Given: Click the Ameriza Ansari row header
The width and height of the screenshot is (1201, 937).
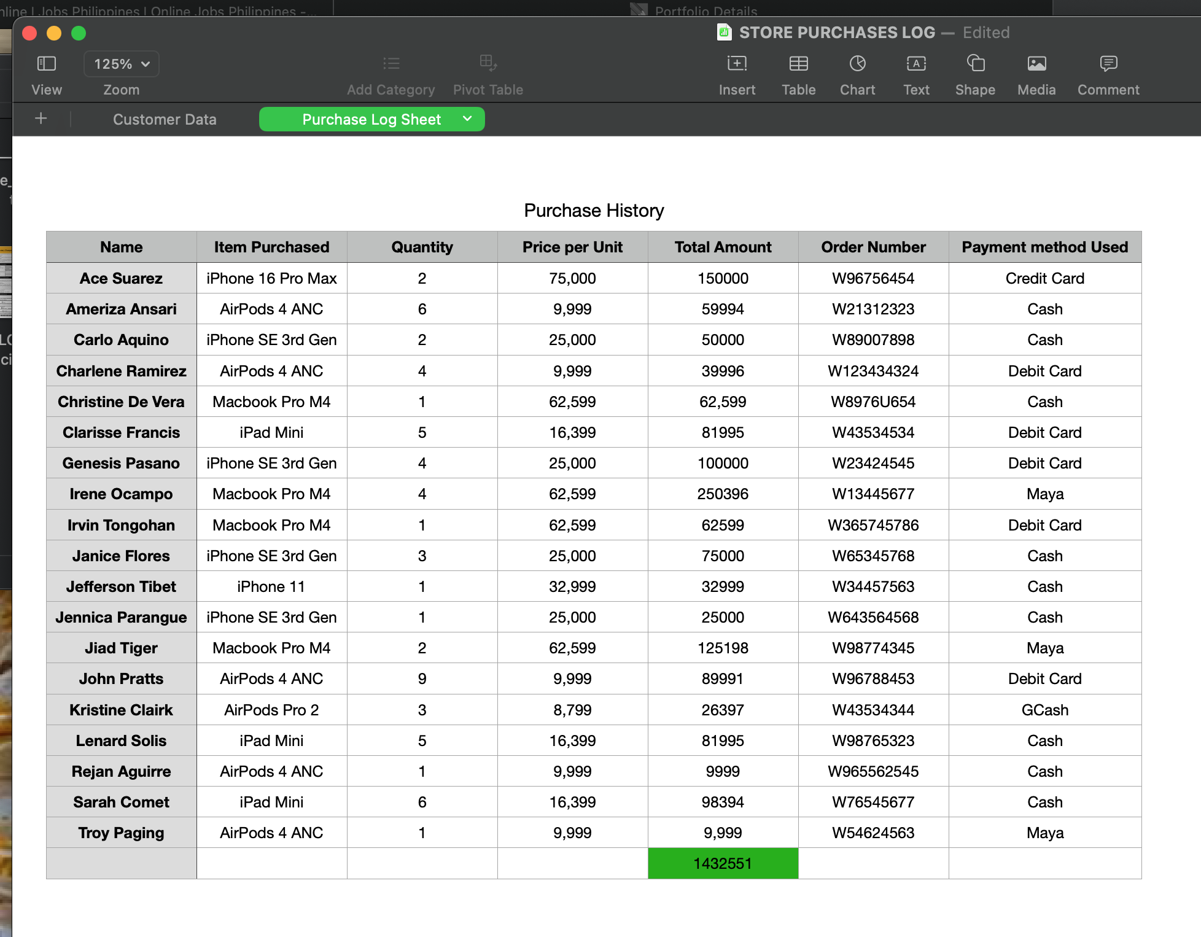Looking at the screenshot, I should click(x=122, y=309).
